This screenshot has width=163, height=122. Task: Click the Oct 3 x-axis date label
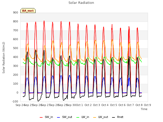click(97, 105)
